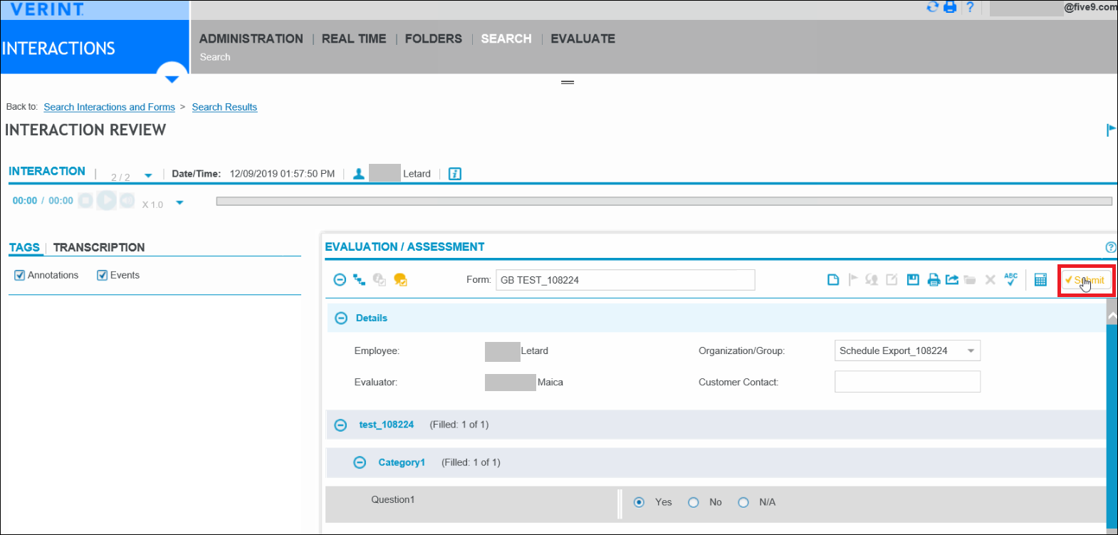Image resolution: width=1118 pixels, height=535 pixels.
Task: Open the Organization/Group dropdown
Action: pos(907,350)
